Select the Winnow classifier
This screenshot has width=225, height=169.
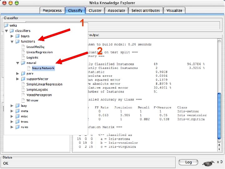[32, 100]
